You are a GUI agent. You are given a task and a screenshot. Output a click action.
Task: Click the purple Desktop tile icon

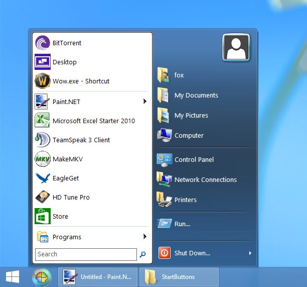(43, 62)
